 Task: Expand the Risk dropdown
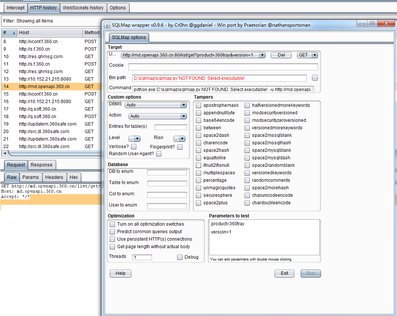[x=179, y=139]
